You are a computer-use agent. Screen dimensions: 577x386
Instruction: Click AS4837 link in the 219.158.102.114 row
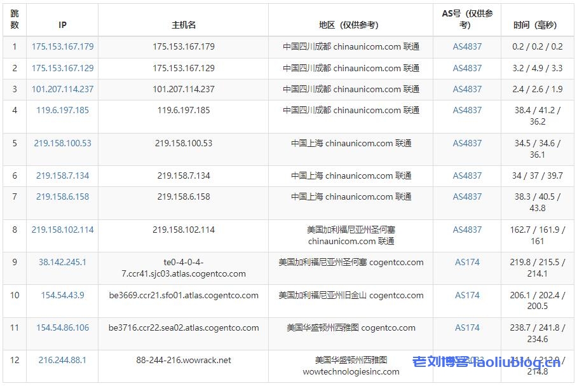click(467, 230)
